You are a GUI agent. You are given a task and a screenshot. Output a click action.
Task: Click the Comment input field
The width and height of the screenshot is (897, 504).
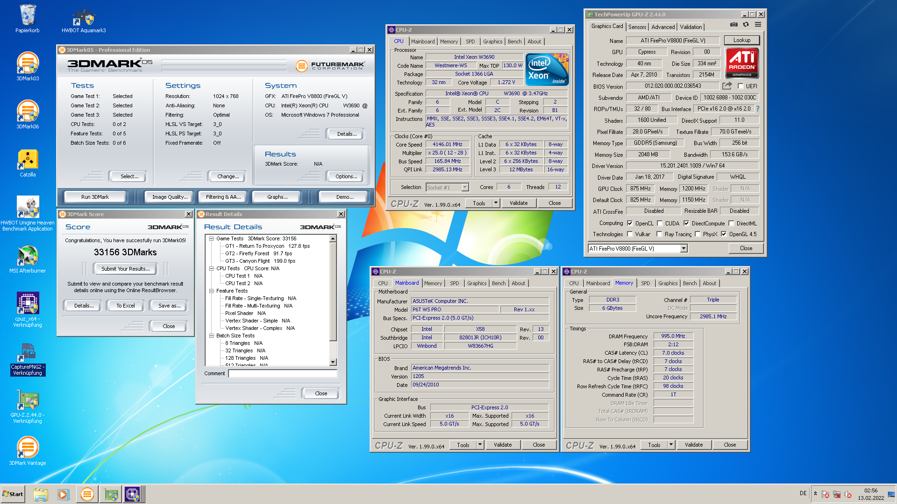283,373
